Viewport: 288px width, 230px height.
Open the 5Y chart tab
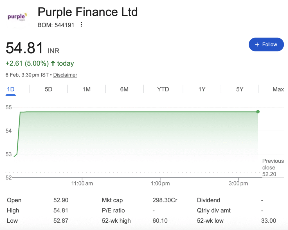pos(240,89)
